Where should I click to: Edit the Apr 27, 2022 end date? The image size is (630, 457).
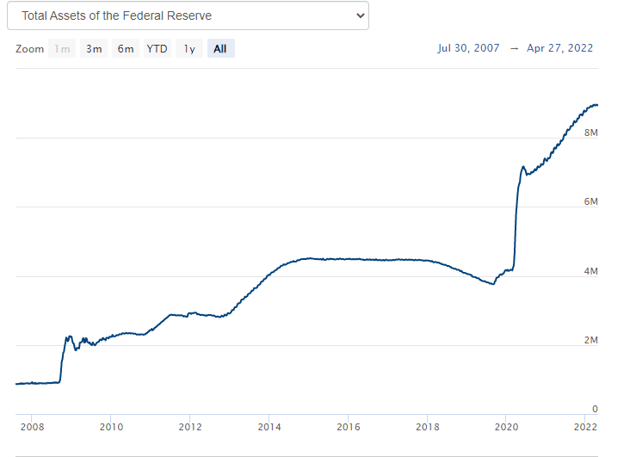(559, 48)
